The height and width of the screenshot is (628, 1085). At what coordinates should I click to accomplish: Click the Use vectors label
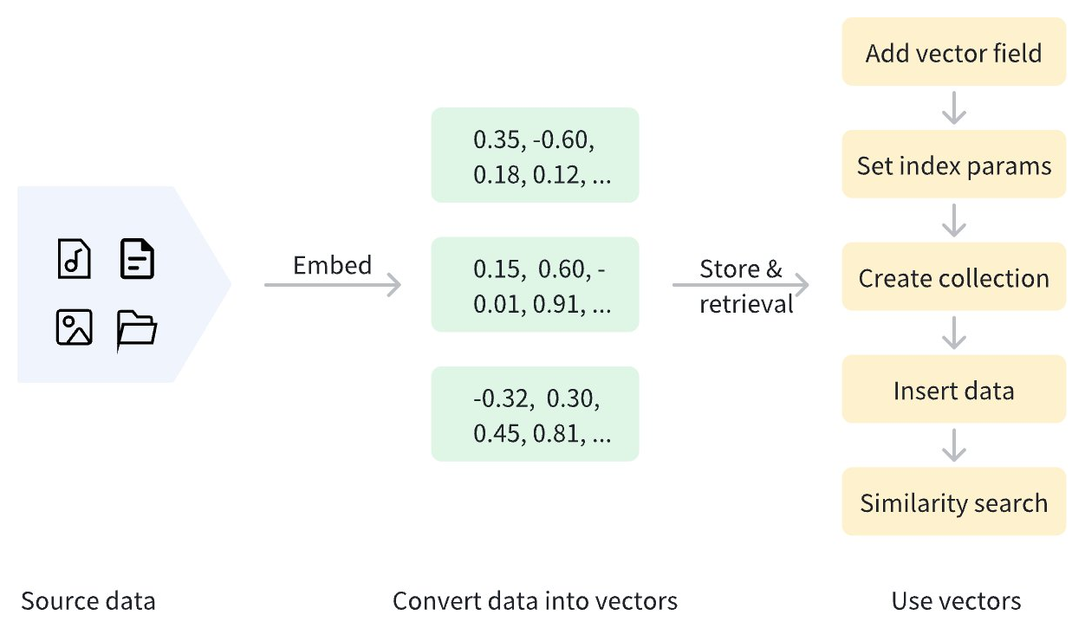click(x=956, y=601)
